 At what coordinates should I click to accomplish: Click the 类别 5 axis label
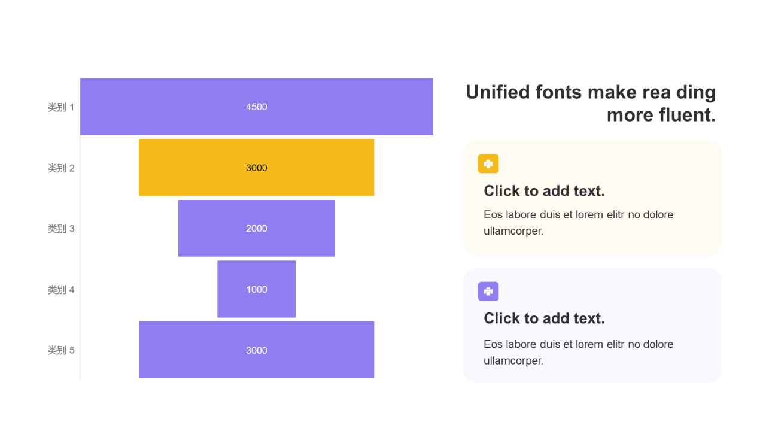coord(61,350)
